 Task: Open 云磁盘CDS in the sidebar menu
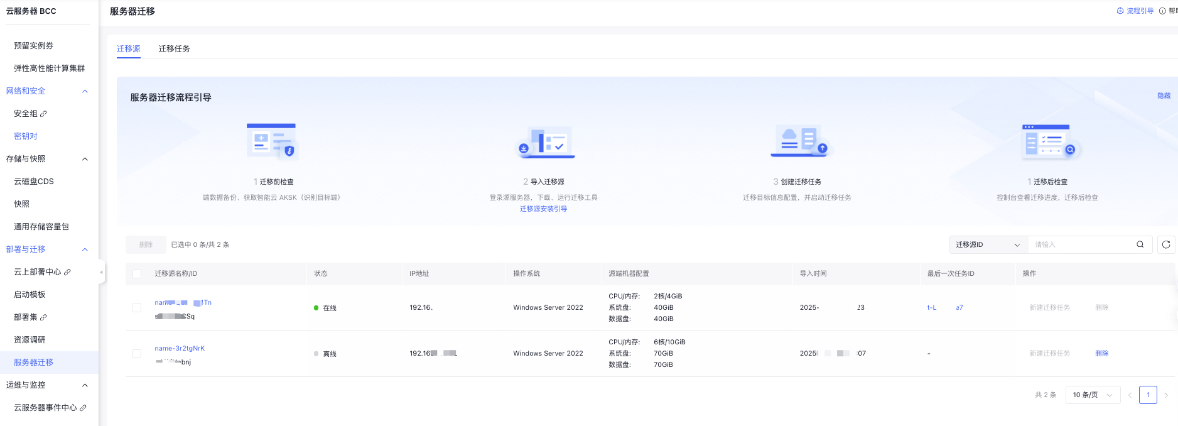[x=34, y=181]
